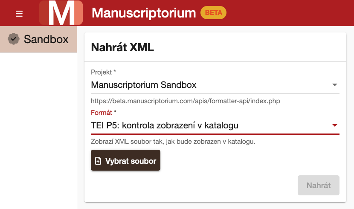Expand the Formát dropdown arrow
354x209 pixels.
pyautogui.click(x=334, y=125)
